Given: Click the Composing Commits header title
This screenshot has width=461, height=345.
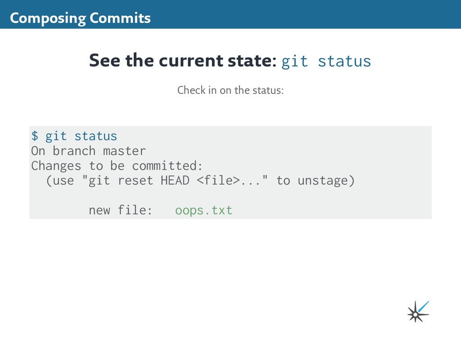Looking at the screenshot, I should point(80,18).
